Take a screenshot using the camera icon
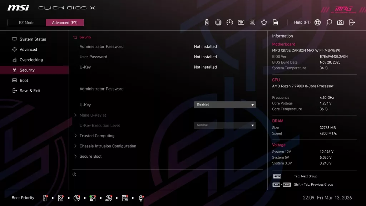The height and width of the screenshot is (206, 366). pos(340,22)
